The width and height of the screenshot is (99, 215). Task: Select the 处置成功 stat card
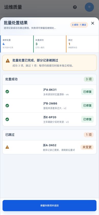click(x=50, y=44)
